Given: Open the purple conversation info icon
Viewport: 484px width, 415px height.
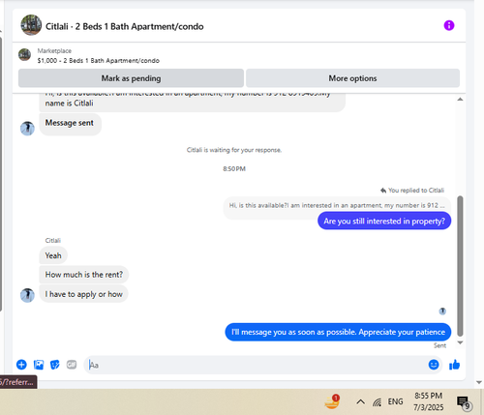Looking at the screenshot, I should pos(449,25).
